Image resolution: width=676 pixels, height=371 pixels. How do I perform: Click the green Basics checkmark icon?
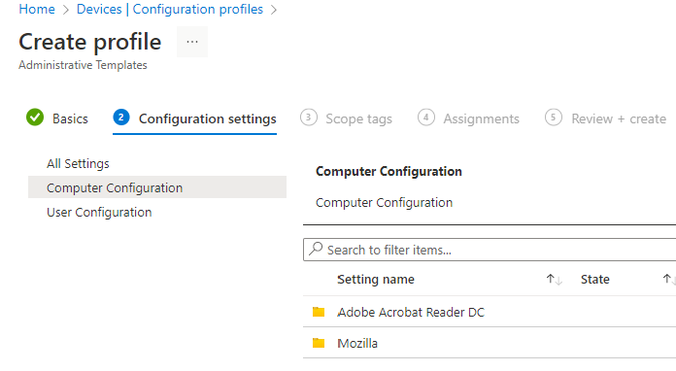click(35, 118)
